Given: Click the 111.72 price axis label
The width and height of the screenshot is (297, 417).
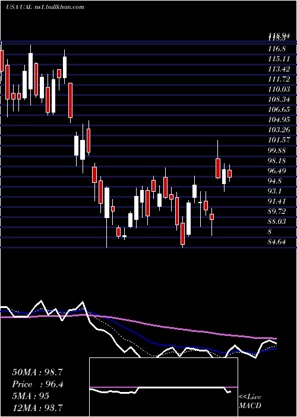Looking at the screenshot, I should tap(279, 79).
